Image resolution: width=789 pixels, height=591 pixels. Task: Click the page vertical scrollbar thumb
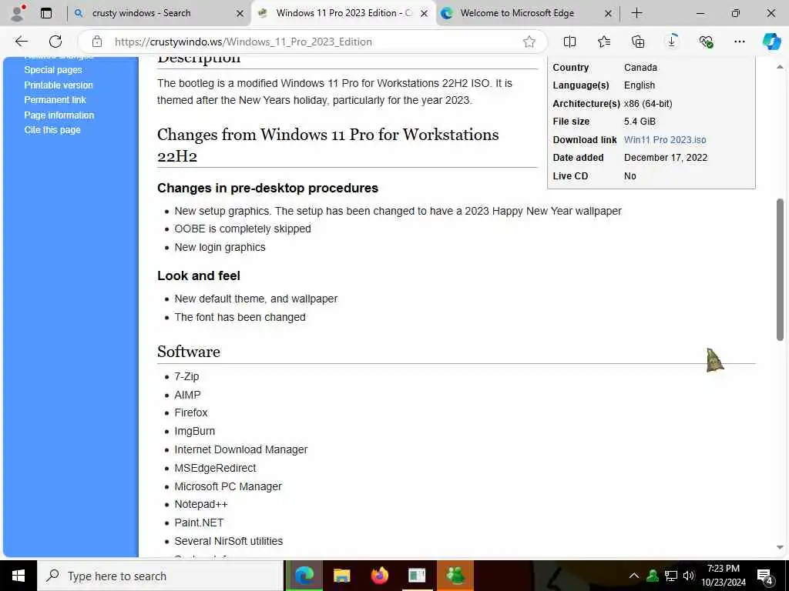pyautogui.click(x=780, y=270)
